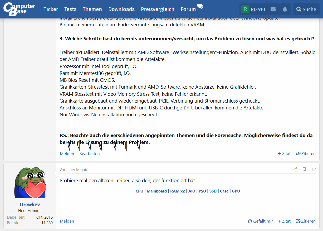Screen dimensions: 323x231
Task: Open the Mainboard signature link
Action: (157, 191)
